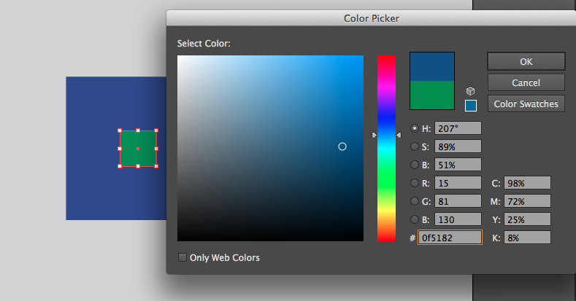Confirm the color with the OK button
The height and width of the screenshot is (301, 576).
pyautogui.click(x=526, y=61)
